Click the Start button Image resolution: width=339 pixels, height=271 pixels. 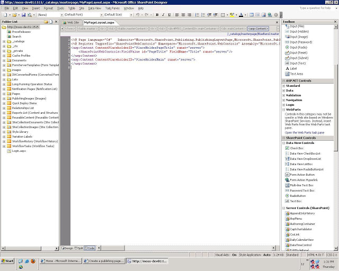pos(7,261)
